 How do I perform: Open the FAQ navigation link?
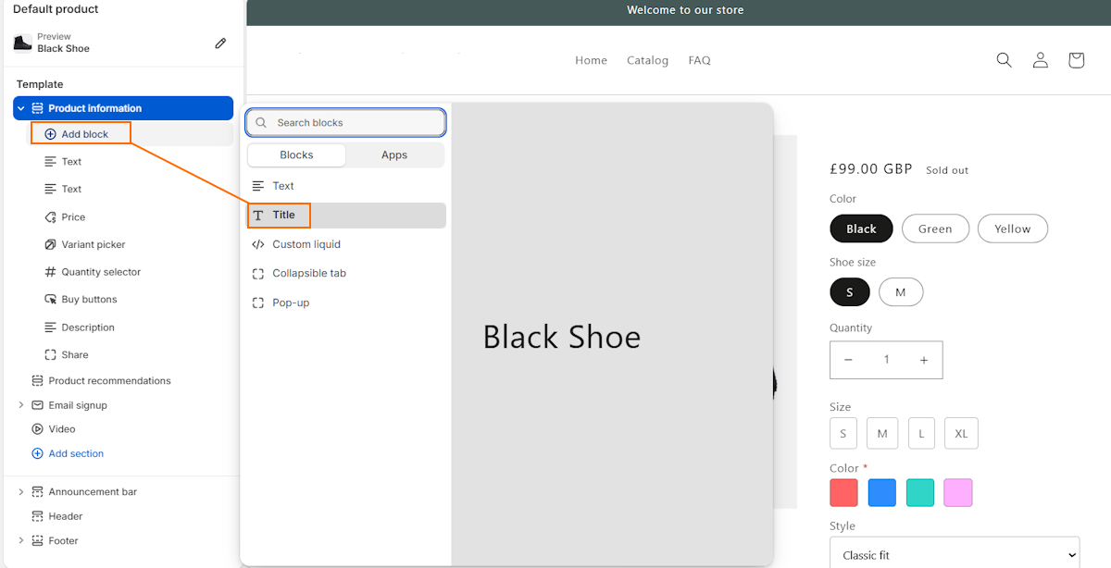coord(699,60)
